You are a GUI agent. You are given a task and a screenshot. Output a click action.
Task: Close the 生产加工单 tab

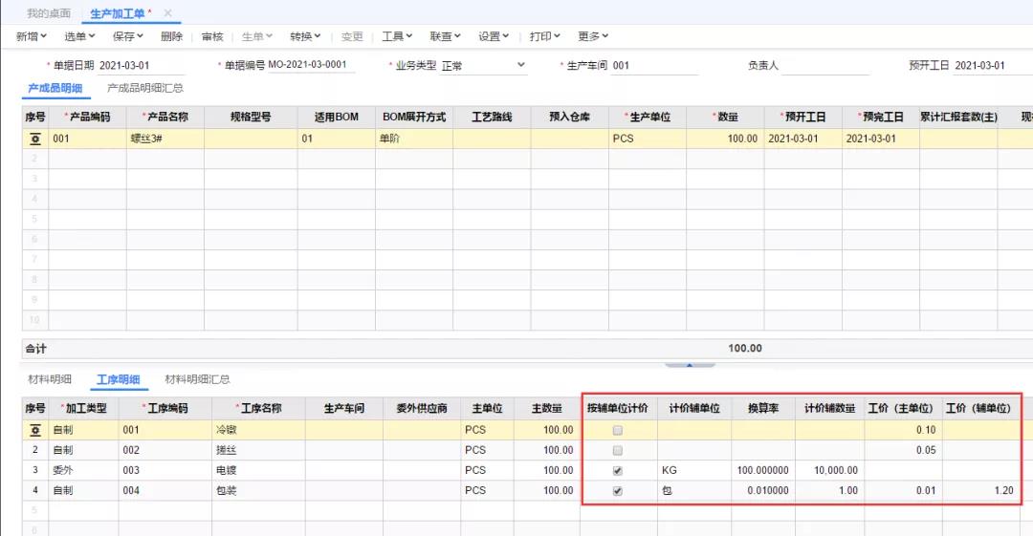coord(168,13)
